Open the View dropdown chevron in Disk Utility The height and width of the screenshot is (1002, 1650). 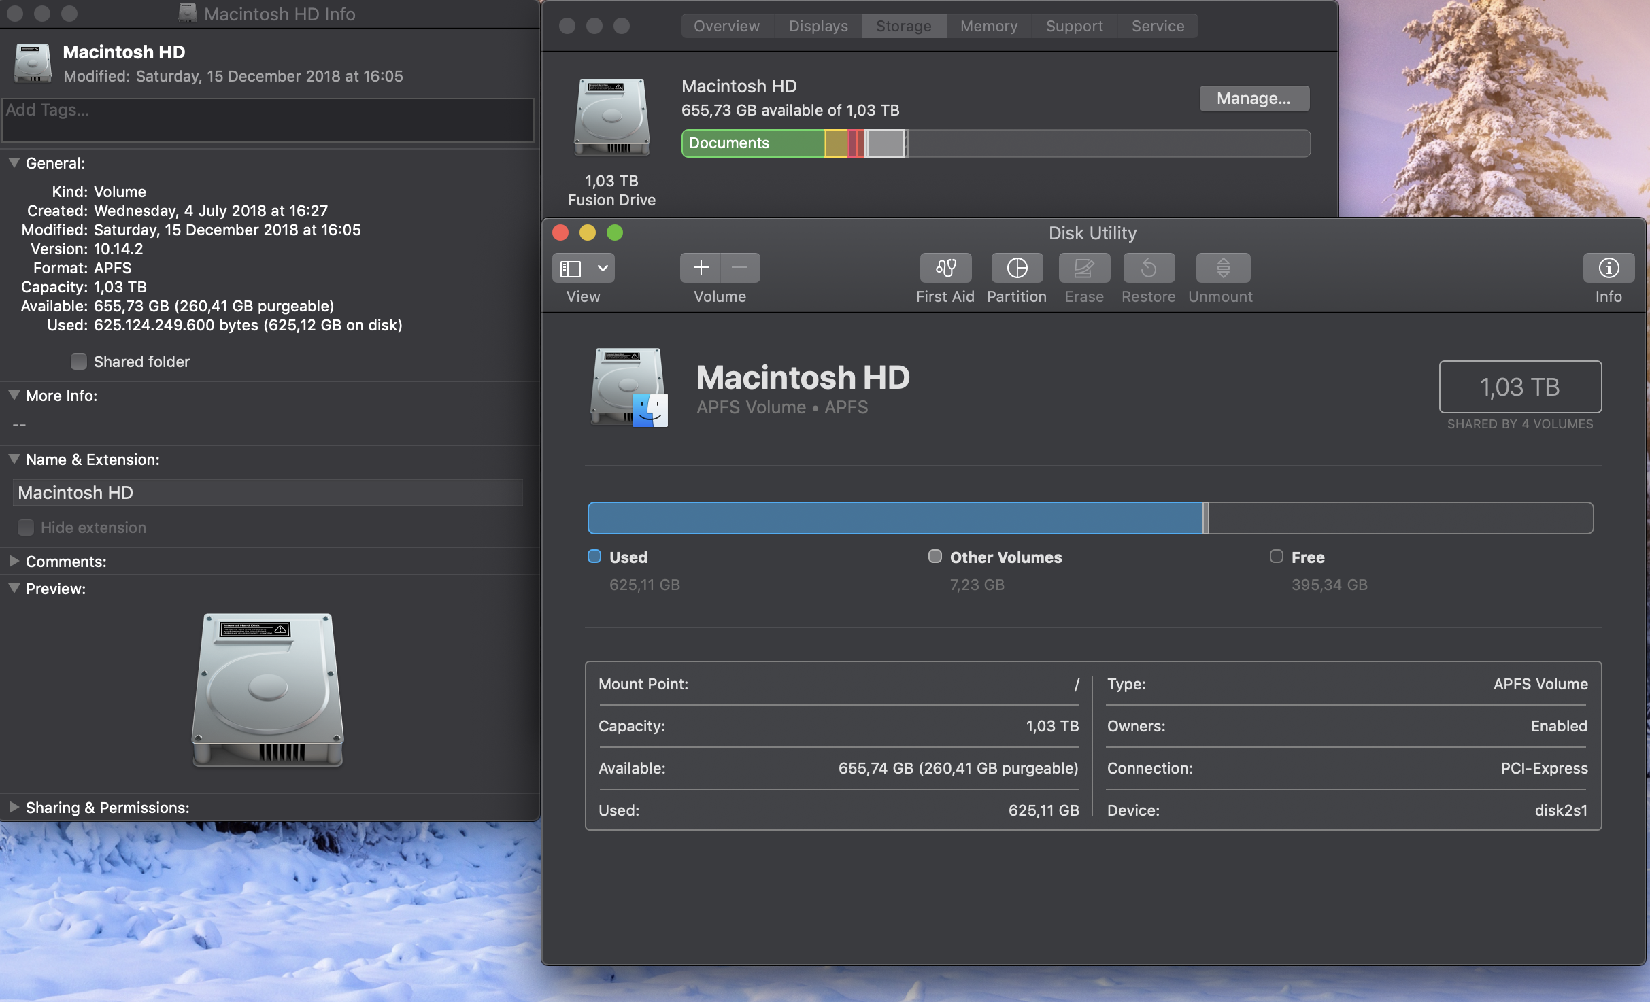click(603, 269)
